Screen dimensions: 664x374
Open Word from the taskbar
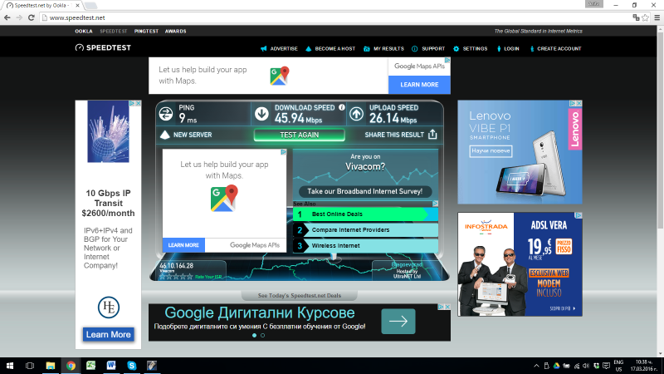click(x=111, y=366)
